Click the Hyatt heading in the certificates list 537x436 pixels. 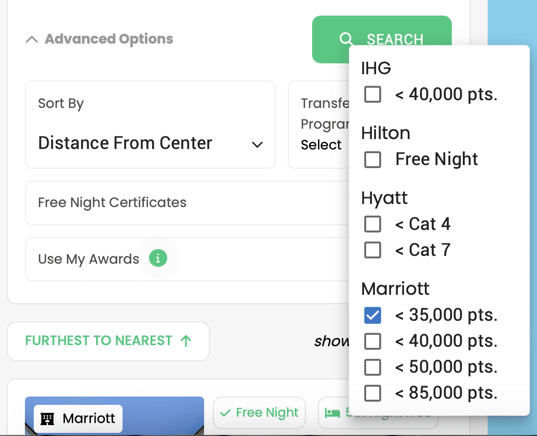coord(384,198)
